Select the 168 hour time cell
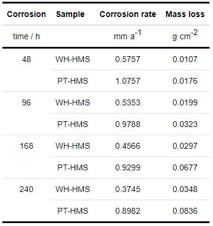Image resolution: width=213 pixels, height=226 pixels. 26,146
